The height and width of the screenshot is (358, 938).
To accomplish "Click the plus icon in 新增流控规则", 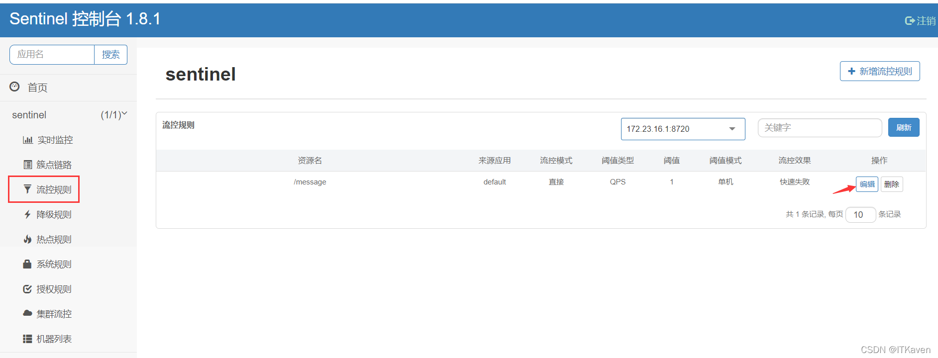I will pos(851,71).
